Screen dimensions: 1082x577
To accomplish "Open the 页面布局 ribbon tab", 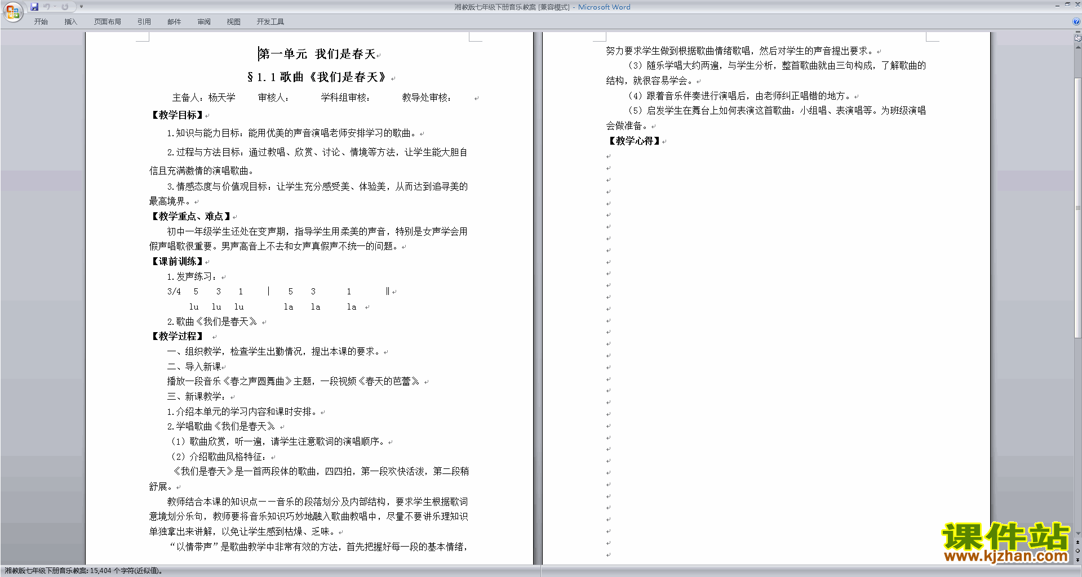I will [108, 22].
